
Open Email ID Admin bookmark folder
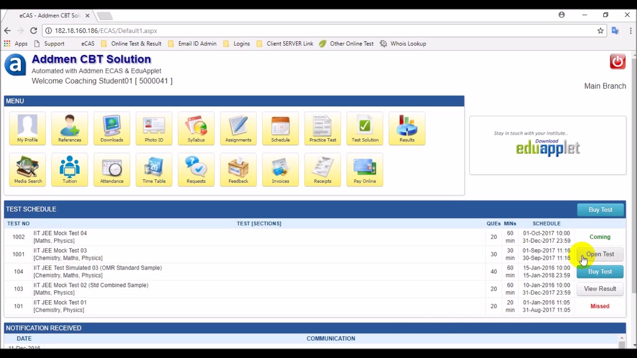[x=192, y=44]
